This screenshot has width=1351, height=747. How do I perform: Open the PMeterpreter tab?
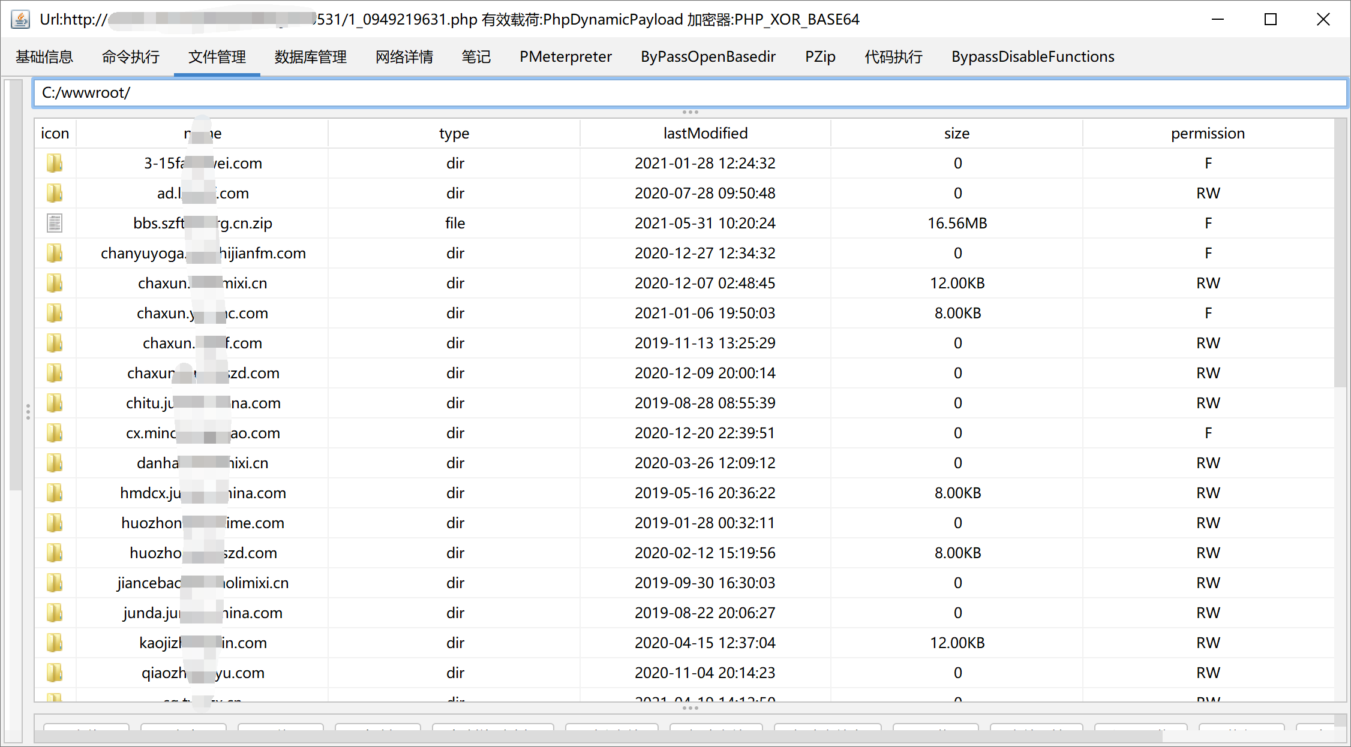pos(566,57)
